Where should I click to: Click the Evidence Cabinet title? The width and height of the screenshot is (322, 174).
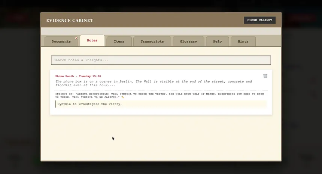(70, 21)
